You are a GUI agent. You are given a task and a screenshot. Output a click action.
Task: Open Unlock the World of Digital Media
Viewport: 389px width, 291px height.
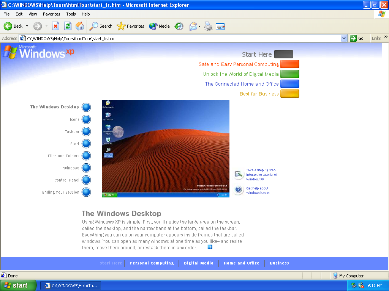coord(241,74)
